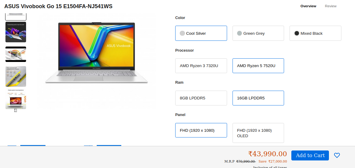Choose the Green Grey color option

[258, 33]
